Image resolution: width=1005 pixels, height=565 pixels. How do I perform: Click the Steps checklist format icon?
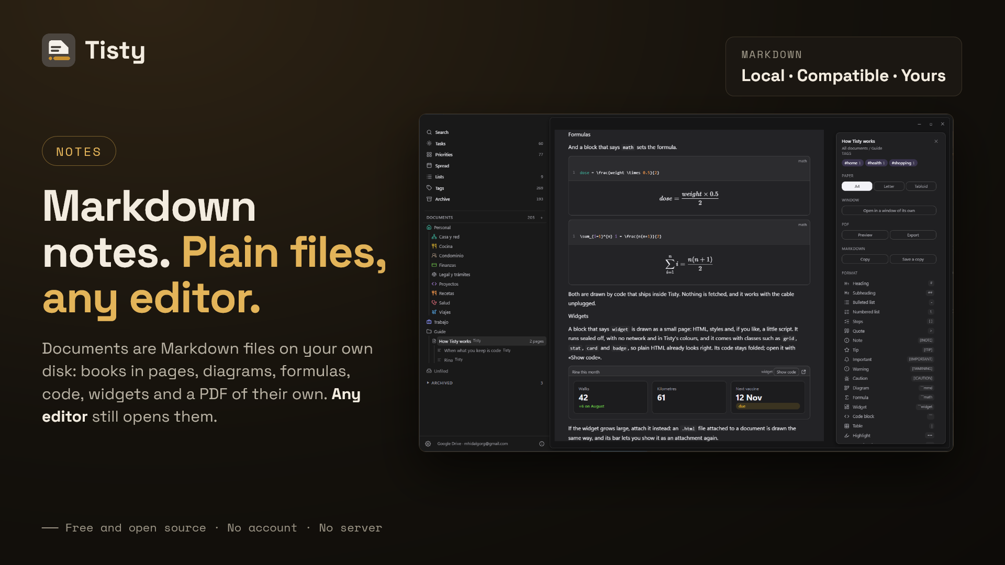[x=846, y=322]
